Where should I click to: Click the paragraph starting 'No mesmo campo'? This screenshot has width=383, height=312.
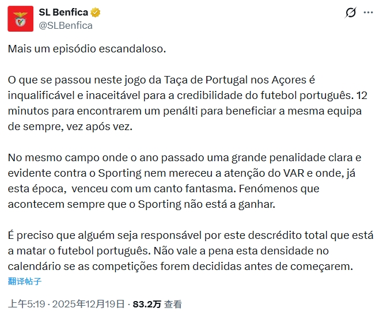(184, 180)
